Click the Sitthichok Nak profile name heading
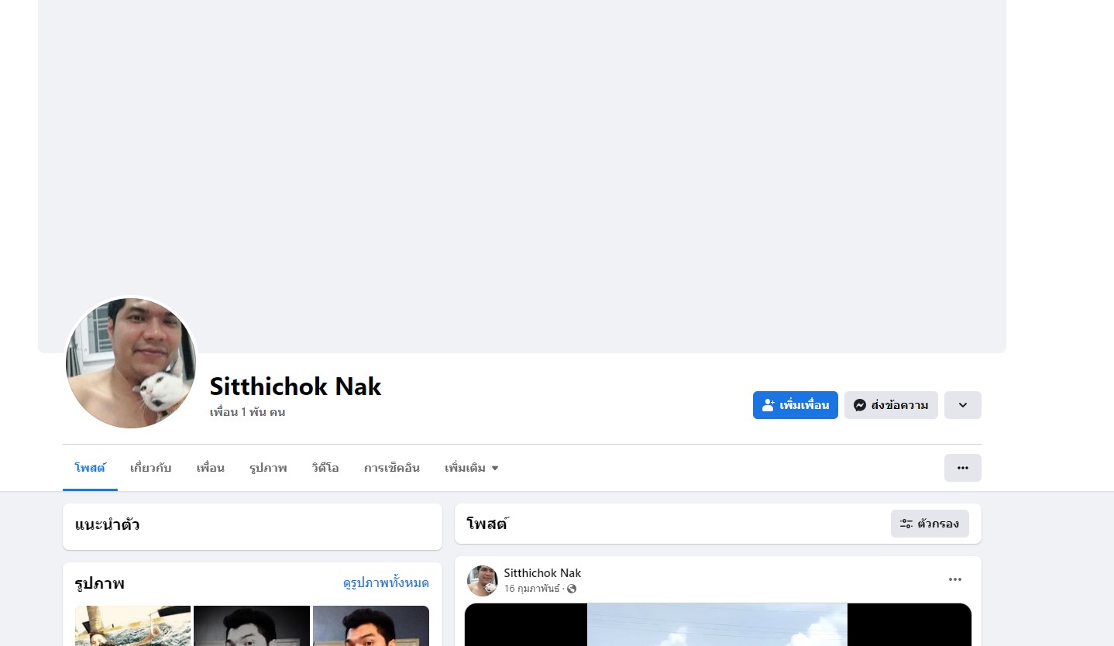The image size is (1114, 646). click(295, 386)
